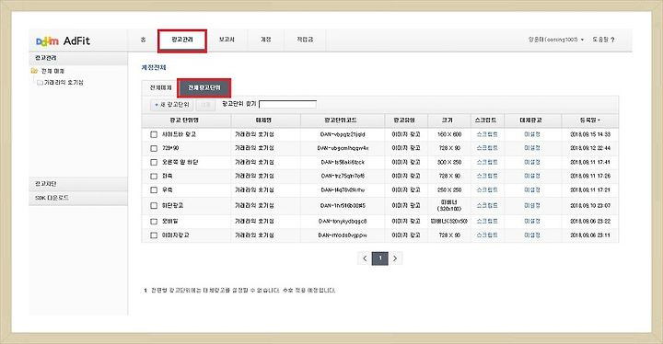
Task: Open 스크립트 link for 하단광고
Action: (487, 206)
